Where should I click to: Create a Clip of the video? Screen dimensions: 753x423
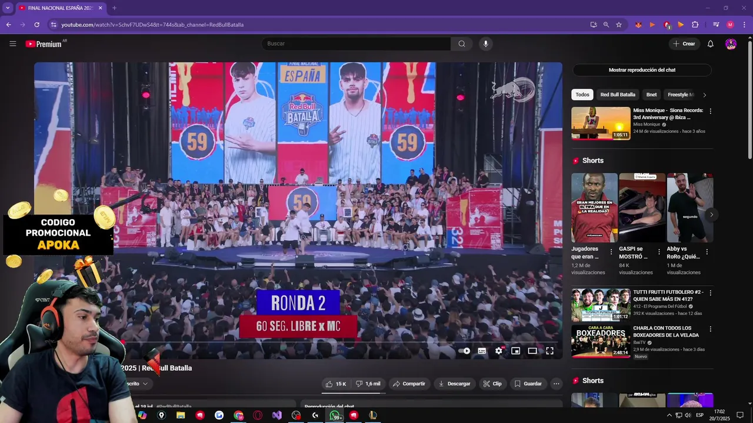tap(492, 384)
